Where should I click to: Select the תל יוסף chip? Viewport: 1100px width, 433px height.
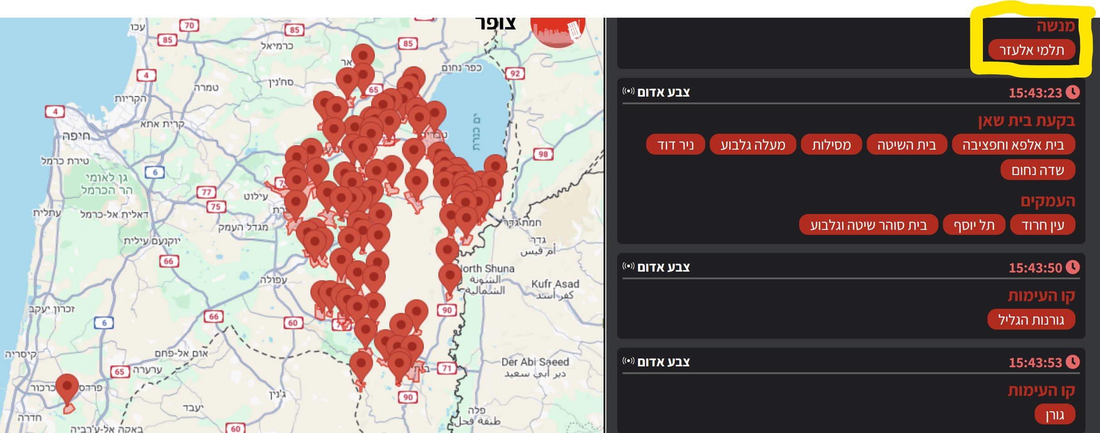[x=974, y=225]
